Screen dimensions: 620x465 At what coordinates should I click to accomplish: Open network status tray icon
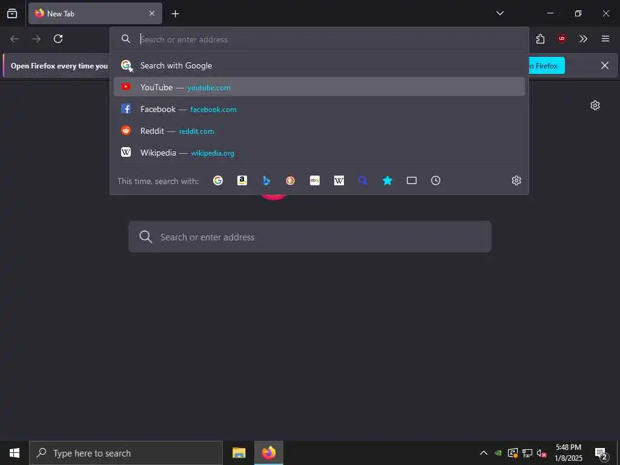[527, 453]
